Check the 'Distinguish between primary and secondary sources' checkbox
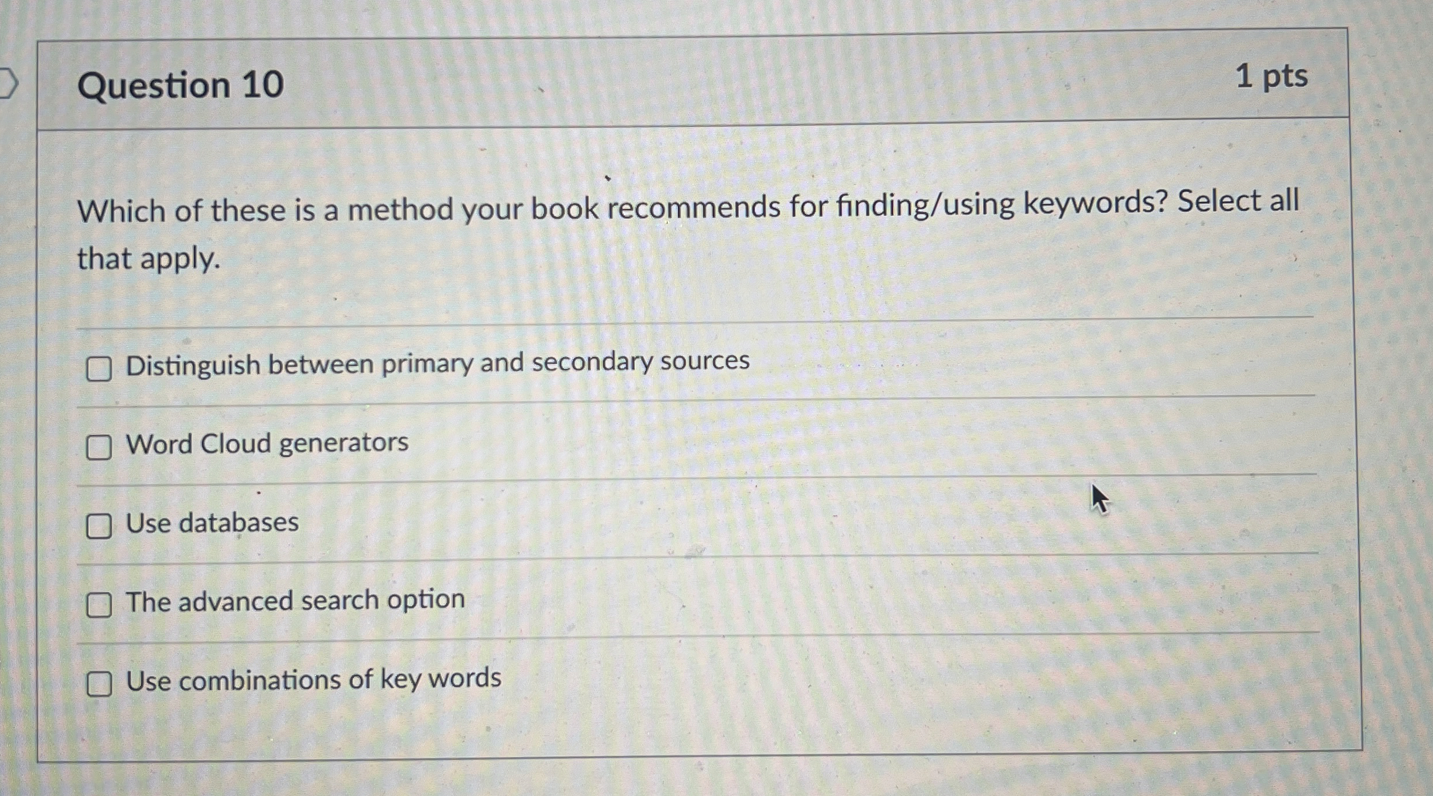This screenshot has width=1433, height=796. 100,366
